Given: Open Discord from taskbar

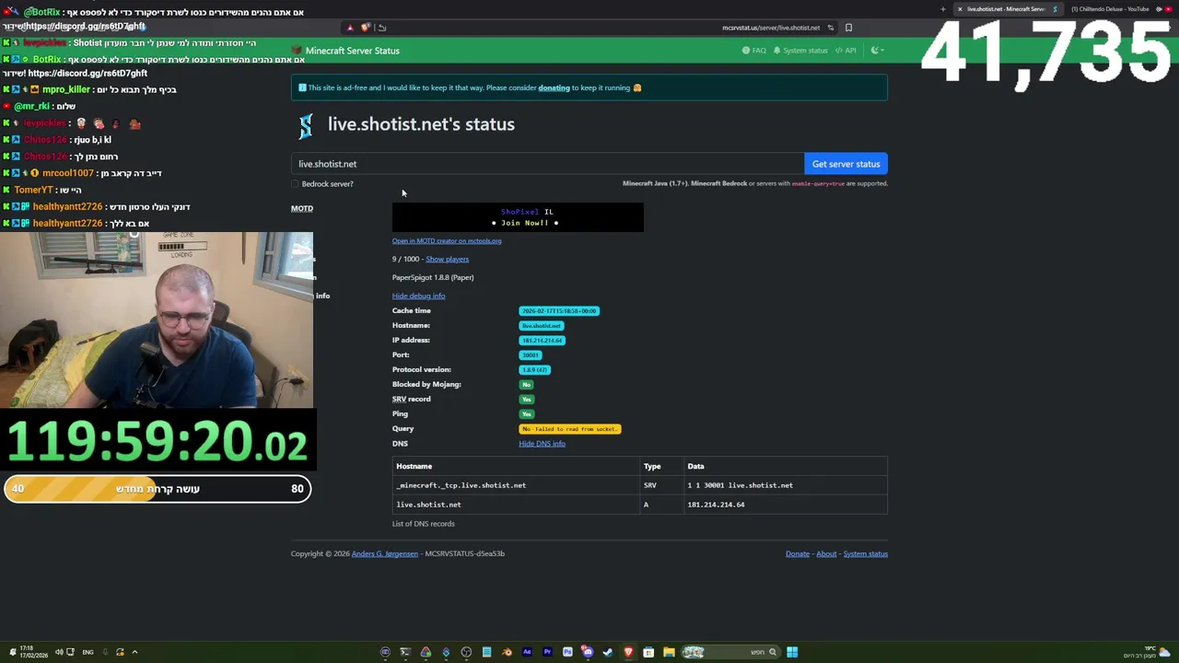Looking at the screenshot, I should 587,652.
